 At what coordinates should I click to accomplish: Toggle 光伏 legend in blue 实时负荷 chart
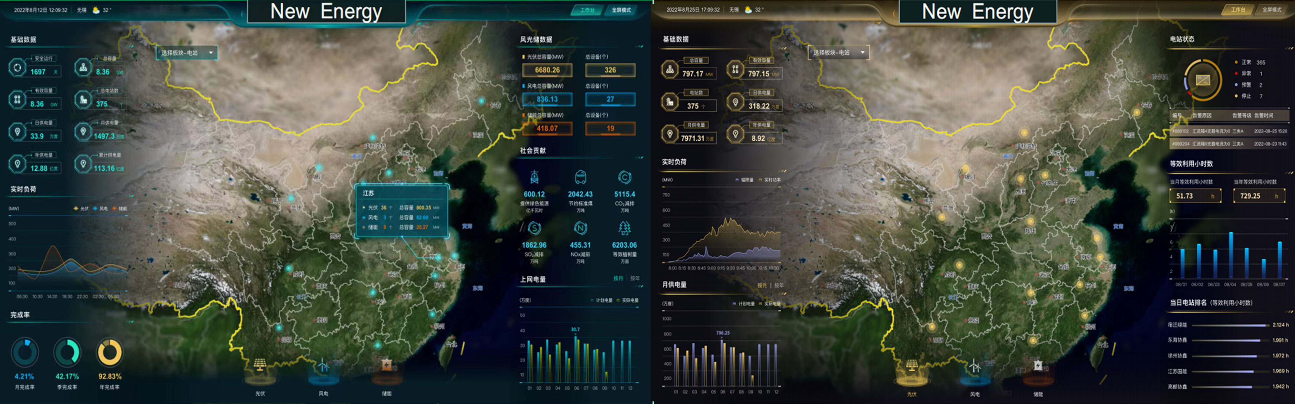[x=82, y=208]
